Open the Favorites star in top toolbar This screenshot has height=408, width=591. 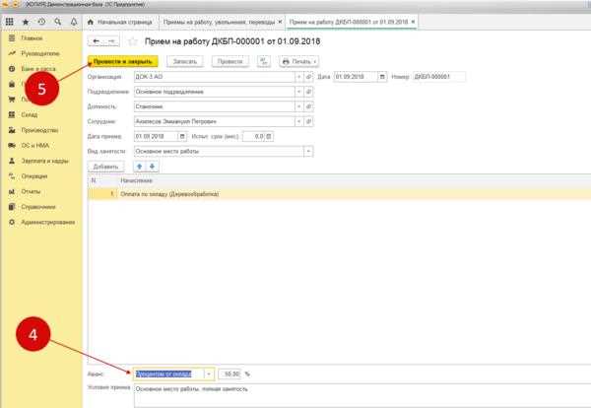(26, 22)
